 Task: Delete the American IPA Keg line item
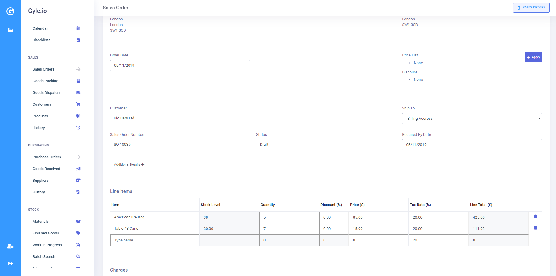pyautogui.click(x=535, y=217)
